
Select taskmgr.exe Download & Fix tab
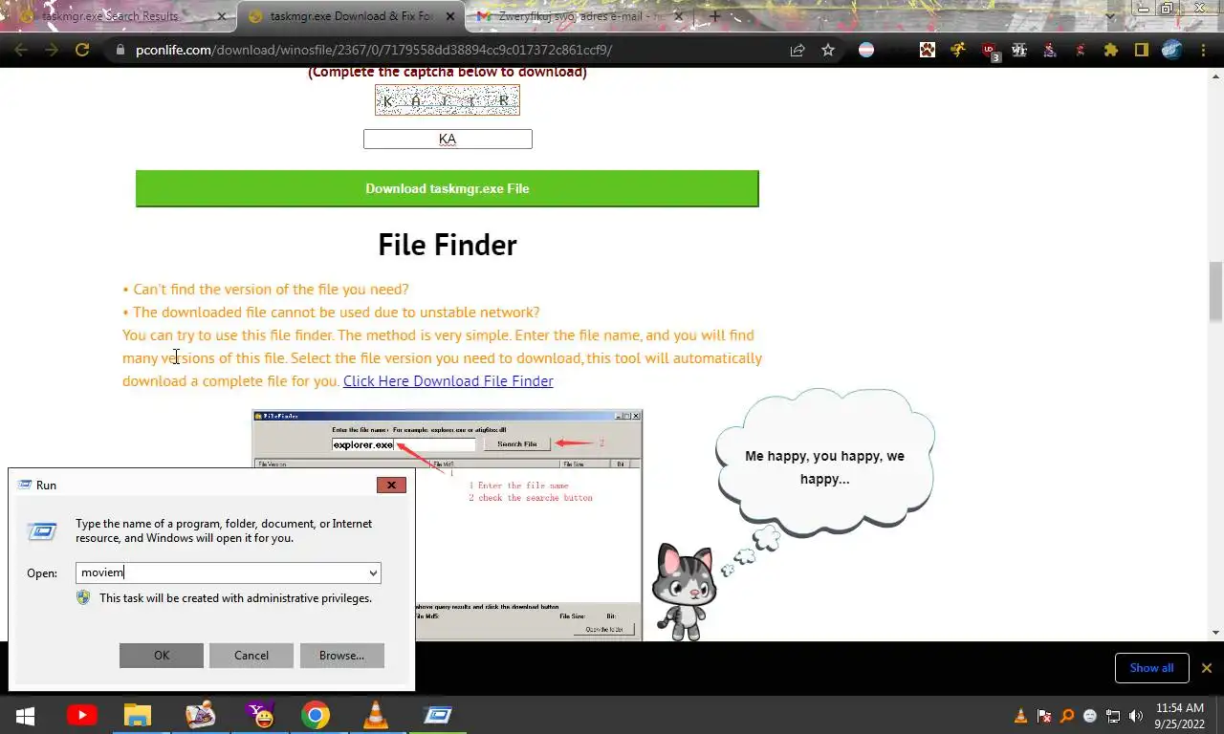pos(350,16)
